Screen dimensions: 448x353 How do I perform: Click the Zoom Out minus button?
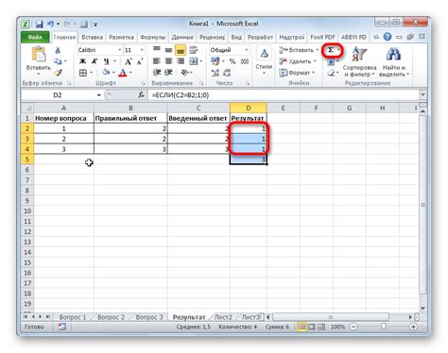pos(353,328)
